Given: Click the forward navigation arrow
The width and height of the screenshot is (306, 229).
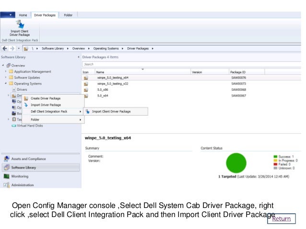Looking at the screenshot, I should click(x=12, y=48).
